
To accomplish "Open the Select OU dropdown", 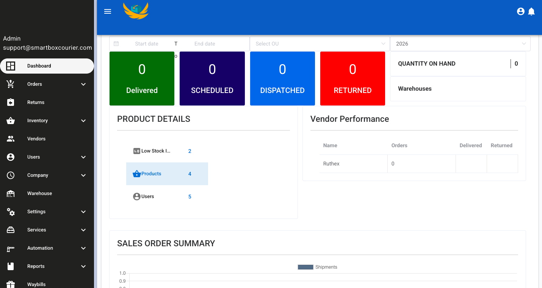I will (320, 44).
